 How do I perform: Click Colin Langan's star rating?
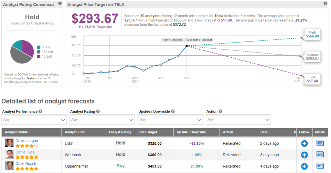click(x=27, y=146)
